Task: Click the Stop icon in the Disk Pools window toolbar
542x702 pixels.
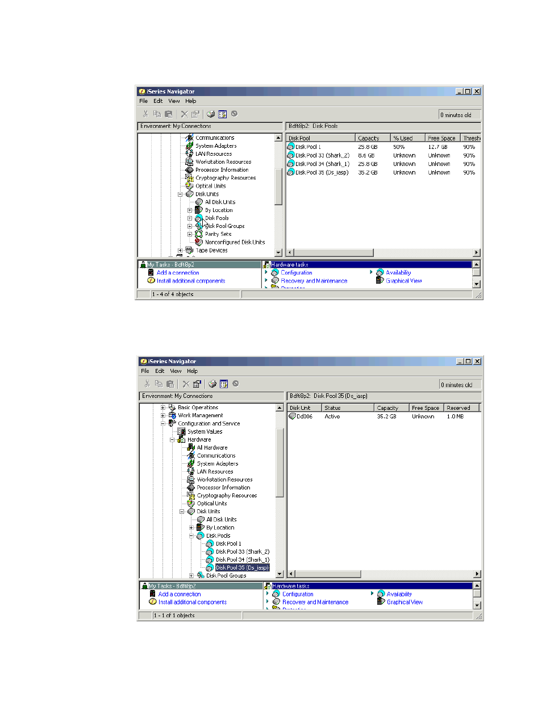Action: point(234,114)
